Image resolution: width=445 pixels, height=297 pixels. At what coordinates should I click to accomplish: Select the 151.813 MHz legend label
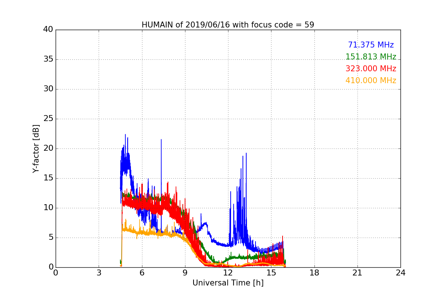click(x=371, y=57)
